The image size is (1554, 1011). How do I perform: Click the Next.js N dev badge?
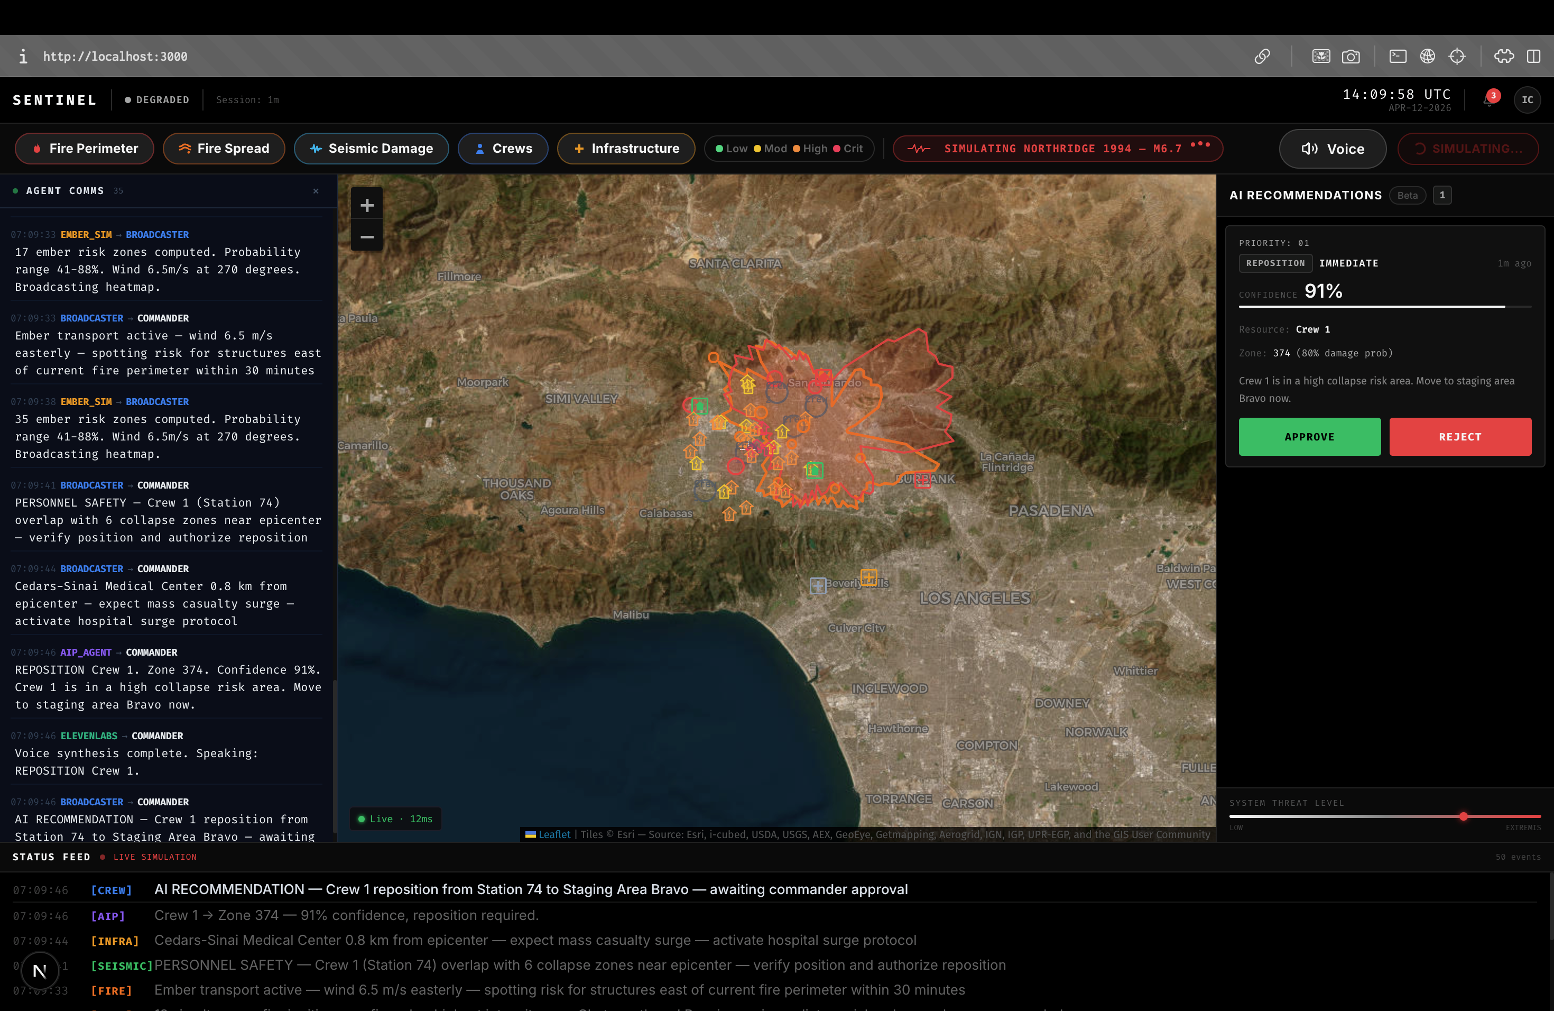[40, 971]
